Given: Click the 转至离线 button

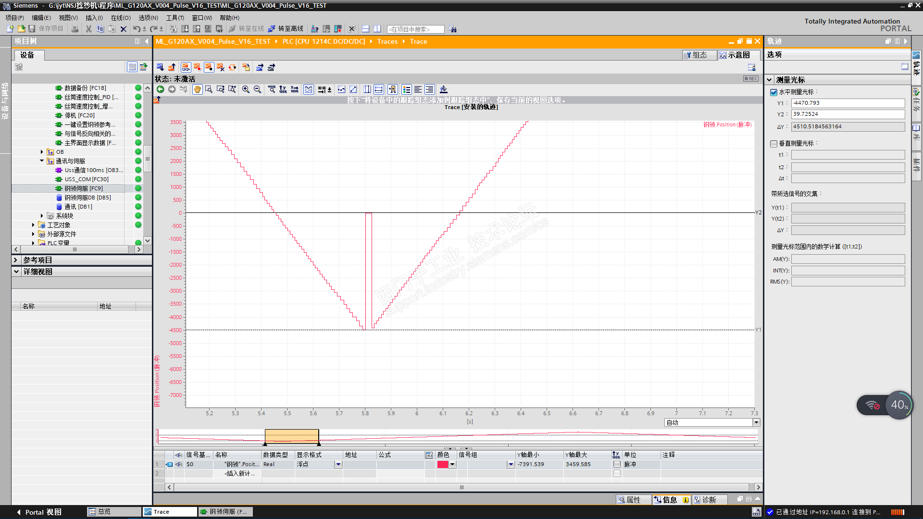Looking at the screenshot, I should click(286, 29).
